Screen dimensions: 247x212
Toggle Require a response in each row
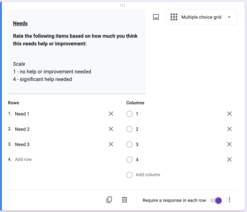point(216,200)
